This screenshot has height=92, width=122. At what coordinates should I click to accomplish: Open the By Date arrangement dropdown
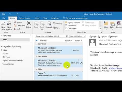coord(68,41)
